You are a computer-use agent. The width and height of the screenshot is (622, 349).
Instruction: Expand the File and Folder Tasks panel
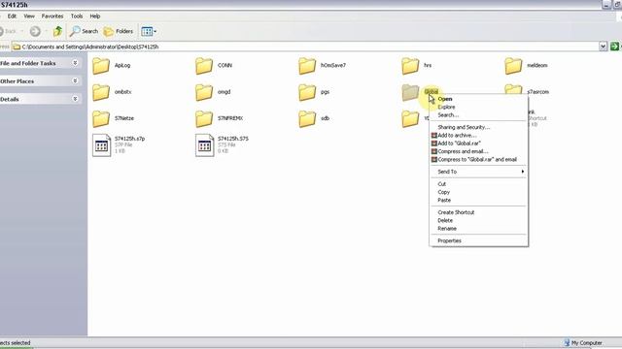pos(75,63)
